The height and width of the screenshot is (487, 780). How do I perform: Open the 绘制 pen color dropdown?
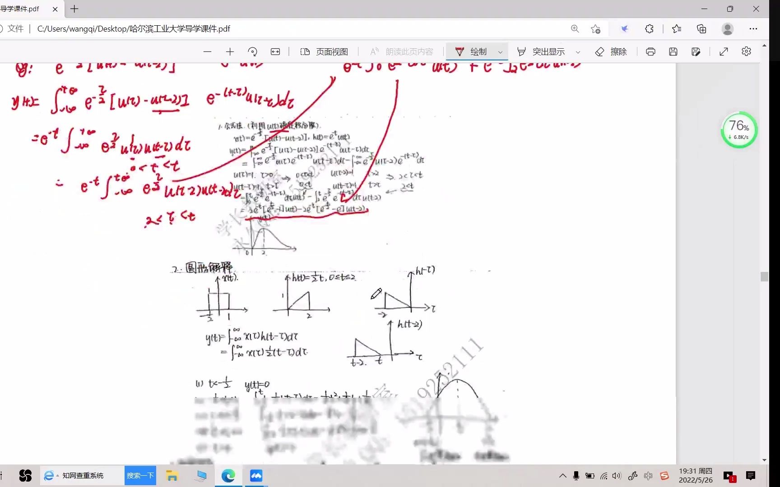tap(500, 51)
